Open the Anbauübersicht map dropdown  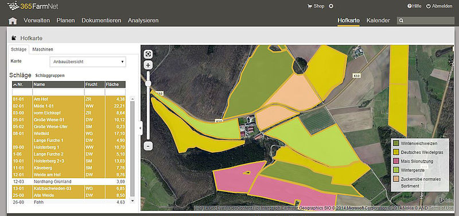88,62
